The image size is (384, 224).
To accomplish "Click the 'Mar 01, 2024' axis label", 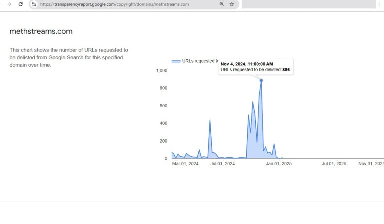I will [x=185, y=164].
